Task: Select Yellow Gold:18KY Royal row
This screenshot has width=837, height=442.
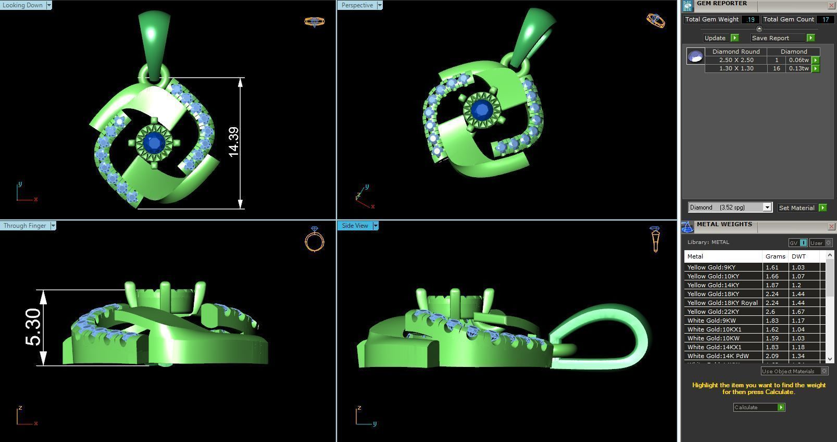Action: (755, 303)
